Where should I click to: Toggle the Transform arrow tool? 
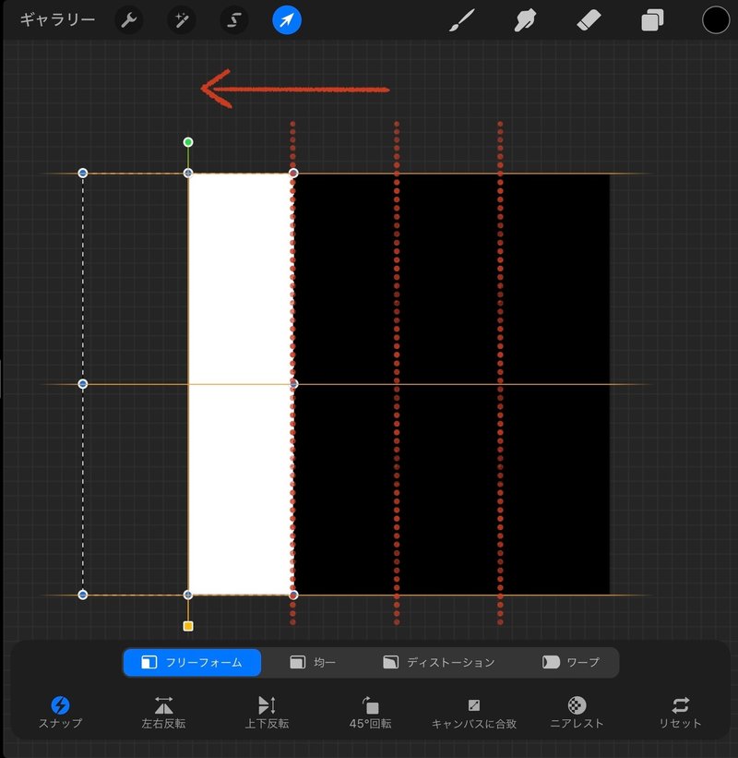pos(287,19)
